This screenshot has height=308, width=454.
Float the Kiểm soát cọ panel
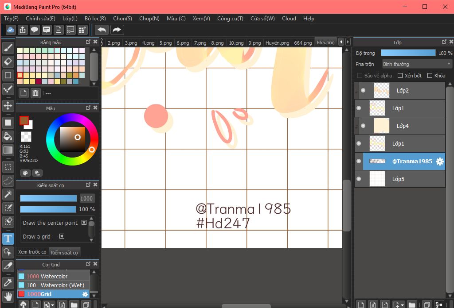pyautogui.click(x=88, y=185)
